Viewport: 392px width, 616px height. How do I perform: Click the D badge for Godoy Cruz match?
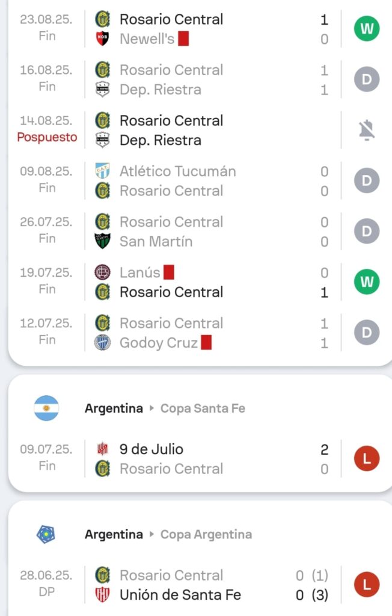(x=366, y=332)
